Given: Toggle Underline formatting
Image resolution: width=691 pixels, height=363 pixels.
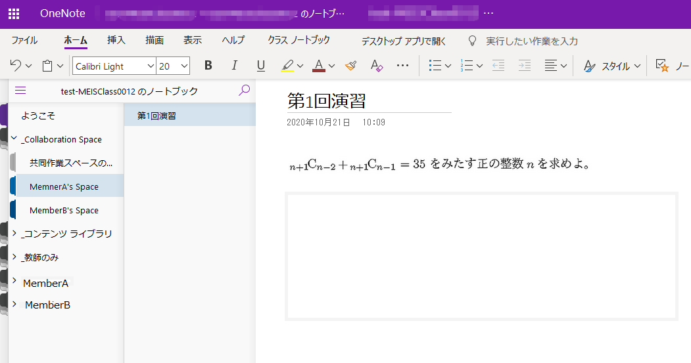Looking at the screenshot, I should (x=261, y=66).
